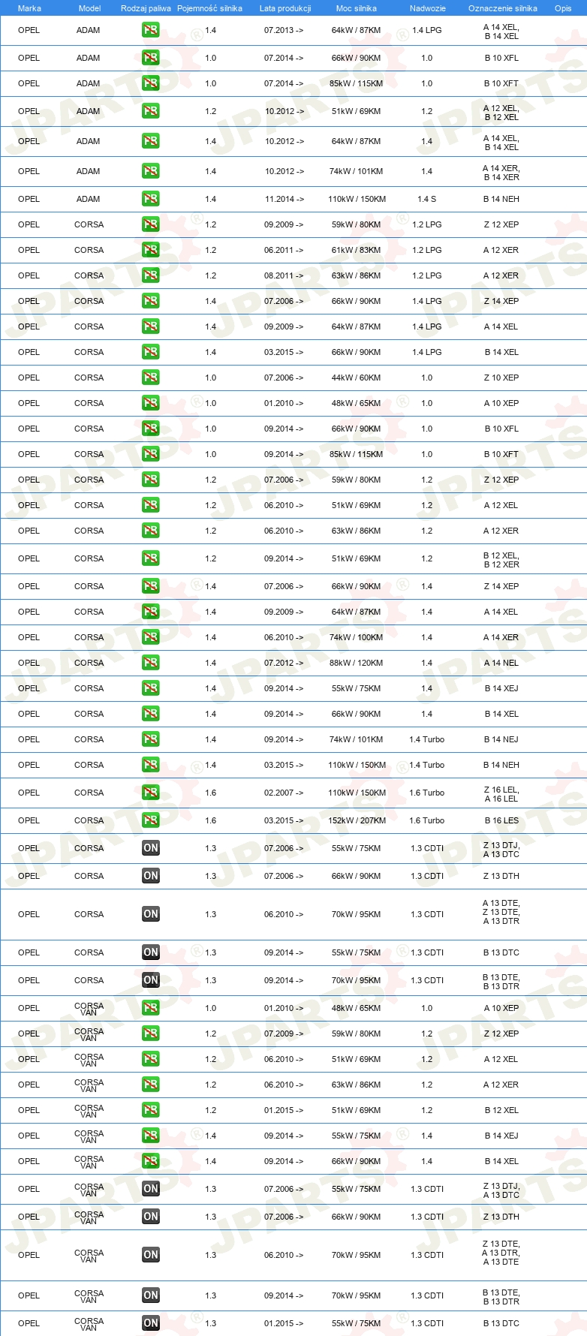This screenshot has height=1336, width=587.
Task: Click the Oznaczenie silnika column header
Action: point(503,8)
